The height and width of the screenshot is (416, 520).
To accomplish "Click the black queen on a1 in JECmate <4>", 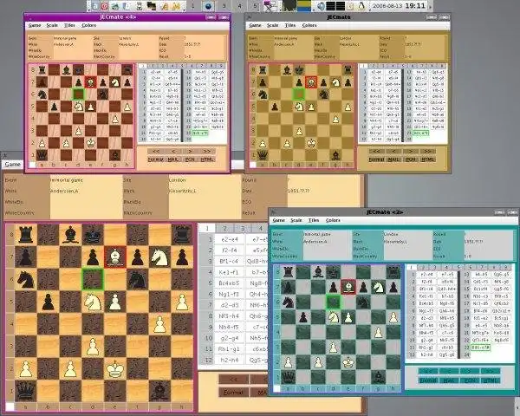I will pyautogui.click(x=42, y=154).
